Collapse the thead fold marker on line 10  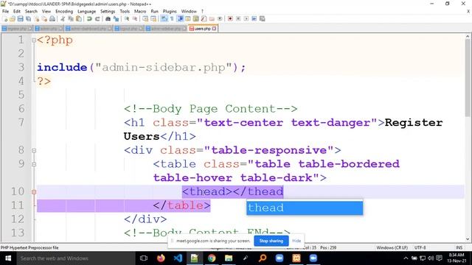(x=34, y=191)
